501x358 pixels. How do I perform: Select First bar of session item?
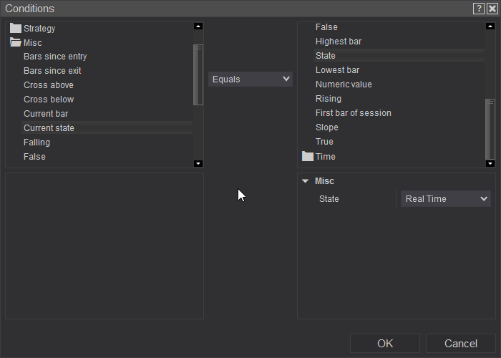[x=353, y=113]
